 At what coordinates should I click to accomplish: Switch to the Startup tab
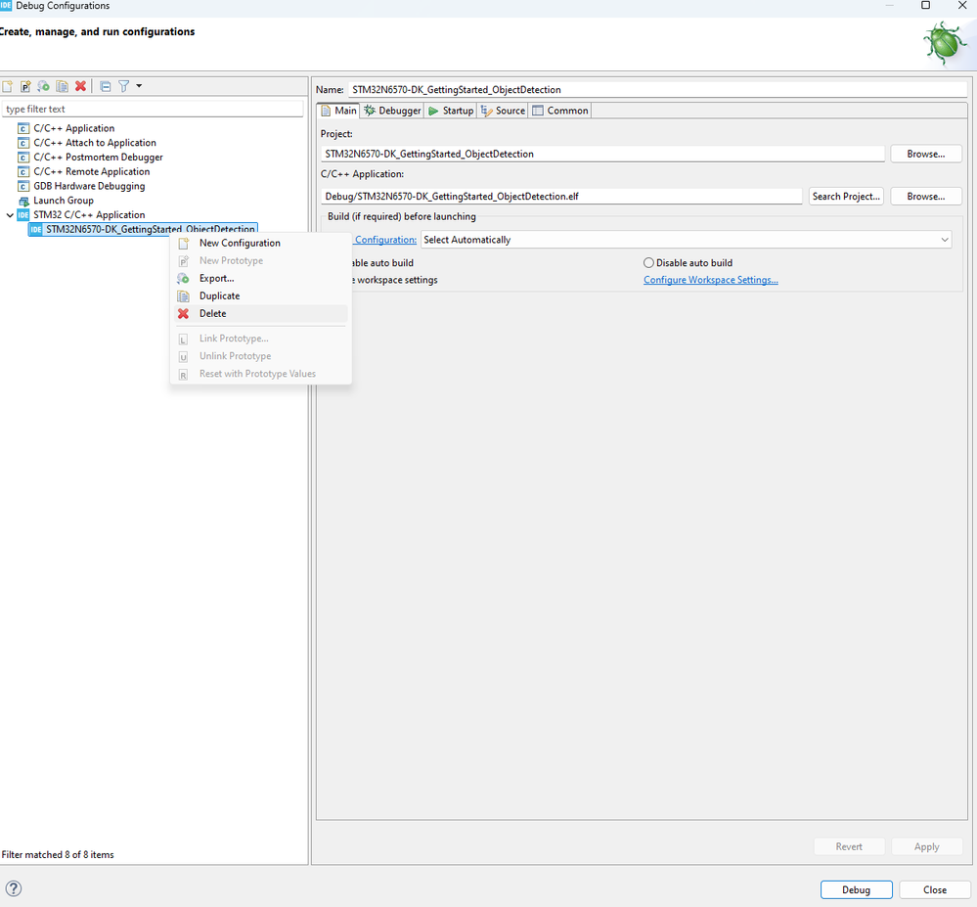click(x=451, y=111)
